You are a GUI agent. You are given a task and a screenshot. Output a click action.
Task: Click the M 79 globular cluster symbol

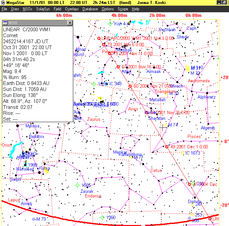(x=33, y=219)
